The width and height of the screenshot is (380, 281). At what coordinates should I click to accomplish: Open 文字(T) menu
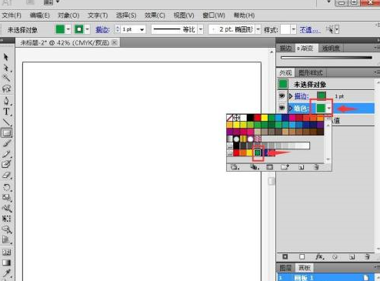[x=98, y=15]
